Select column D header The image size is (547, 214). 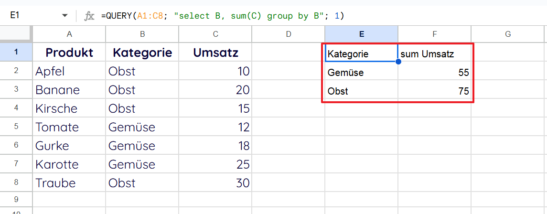coord(289,34)
